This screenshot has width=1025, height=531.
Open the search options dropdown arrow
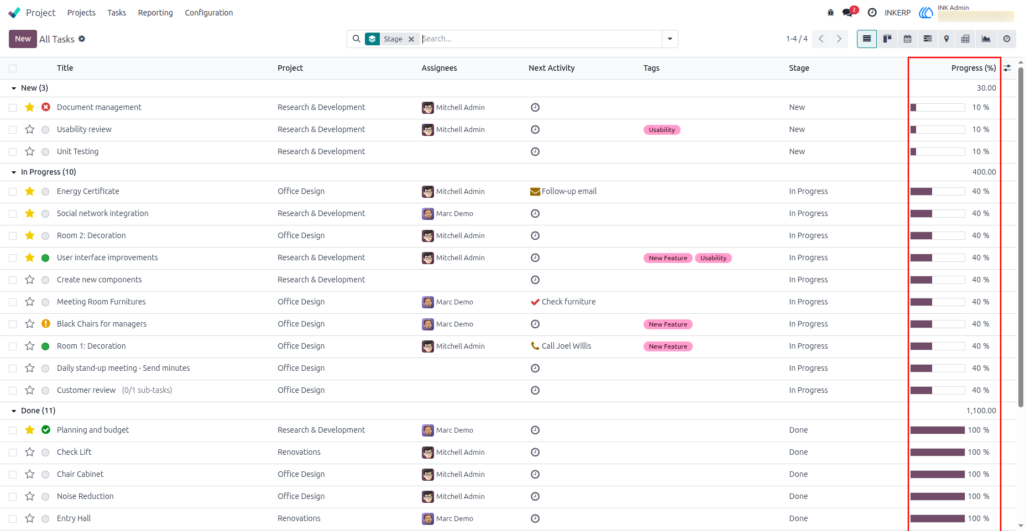click(x=670, y=39)
